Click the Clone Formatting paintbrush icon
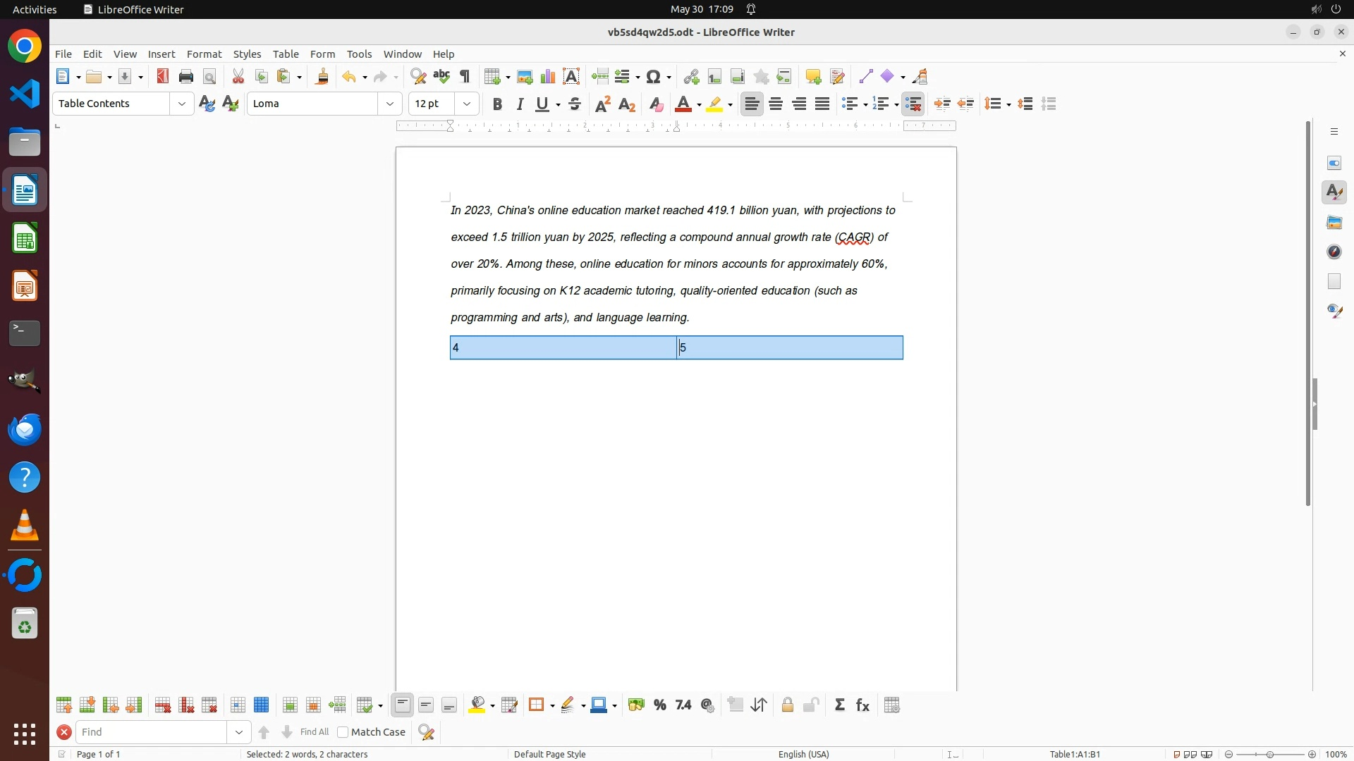 pos(322,77)
